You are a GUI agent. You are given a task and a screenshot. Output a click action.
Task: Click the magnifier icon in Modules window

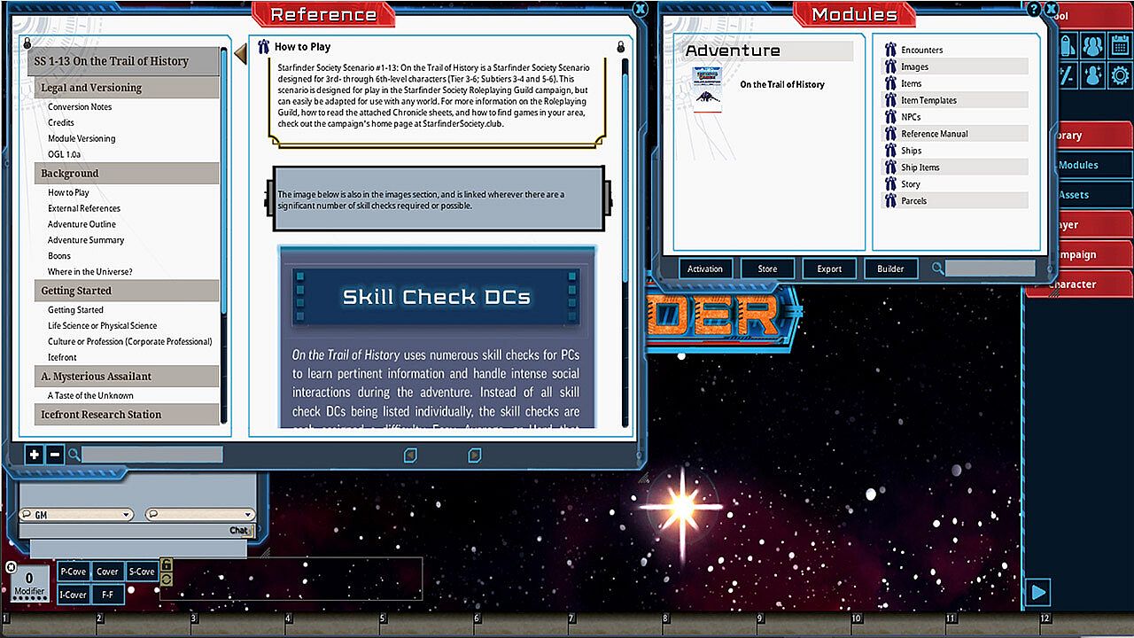click(x=937, y=268)
